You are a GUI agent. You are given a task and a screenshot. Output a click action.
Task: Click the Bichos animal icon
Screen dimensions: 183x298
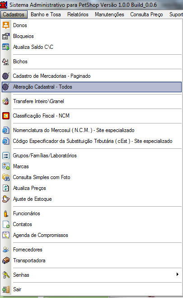(6, 61)
